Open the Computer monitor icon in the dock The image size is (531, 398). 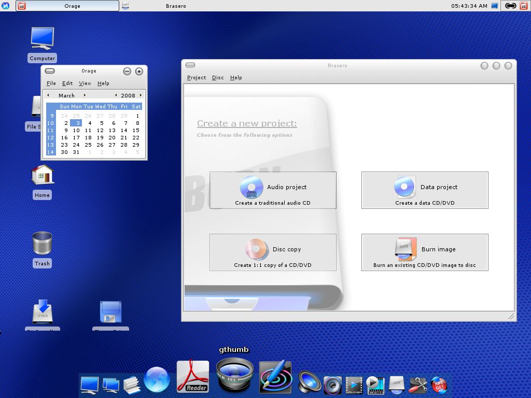point(90,385)
